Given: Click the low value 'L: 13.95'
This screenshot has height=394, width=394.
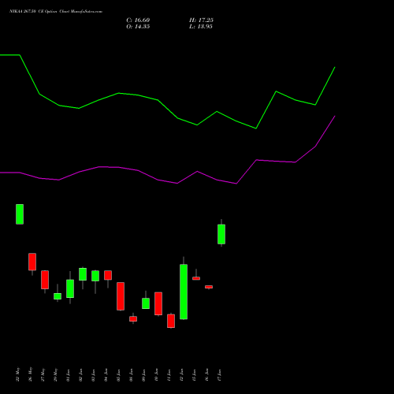Looking at the screenshot, I should click(201, 26).
